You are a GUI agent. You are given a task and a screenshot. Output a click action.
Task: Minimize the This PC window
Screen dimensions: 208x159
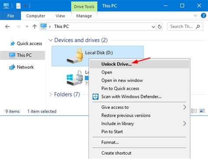[x=165, y=6]
